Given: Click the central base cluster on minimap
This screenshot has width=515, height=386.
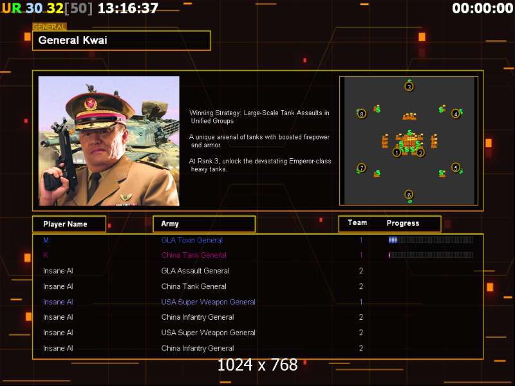Looking at the screenshot, I should click(x=409, y=142).
